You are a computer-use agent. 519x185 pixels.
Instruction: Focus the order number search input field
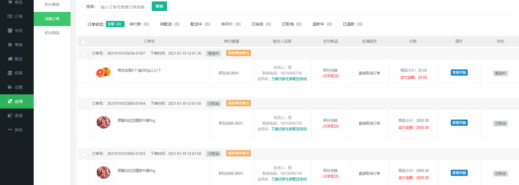point(125,7)
